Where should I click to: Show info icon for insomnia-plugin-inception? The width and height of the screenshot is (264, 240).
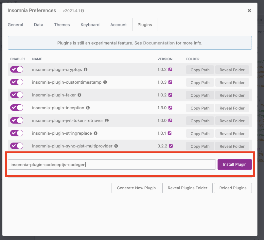click(x=88, y=108)
